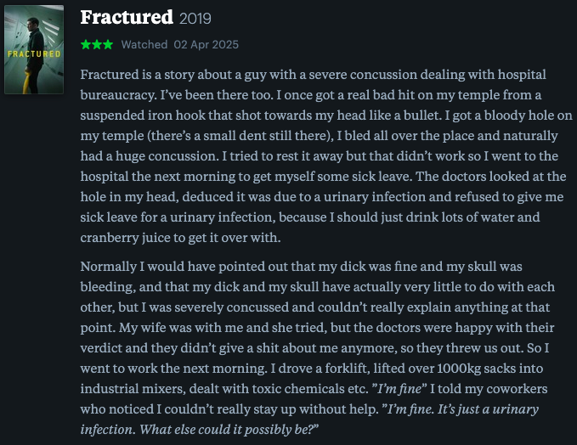The height and width of the screenshot is (445, 577).
Task: Click the 1000kg text in the review
Action: click(459, 369)
